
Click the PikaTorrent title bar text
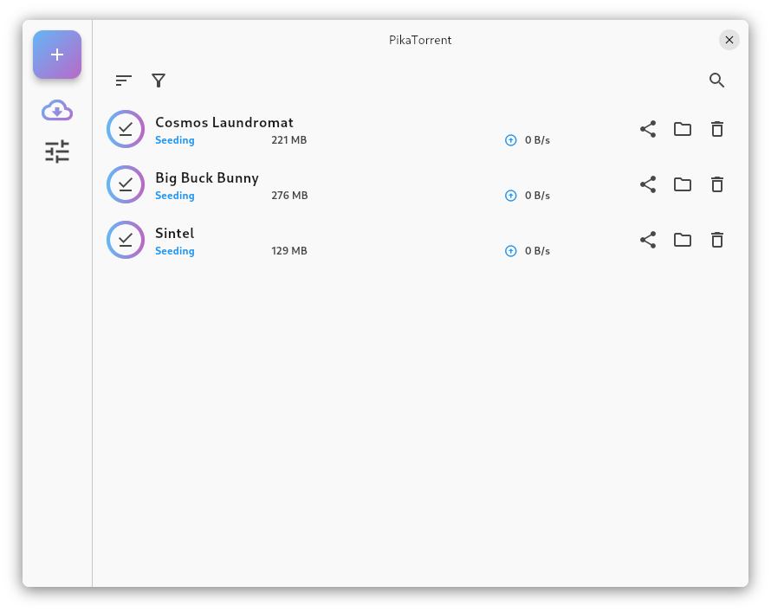pos(420,40)
